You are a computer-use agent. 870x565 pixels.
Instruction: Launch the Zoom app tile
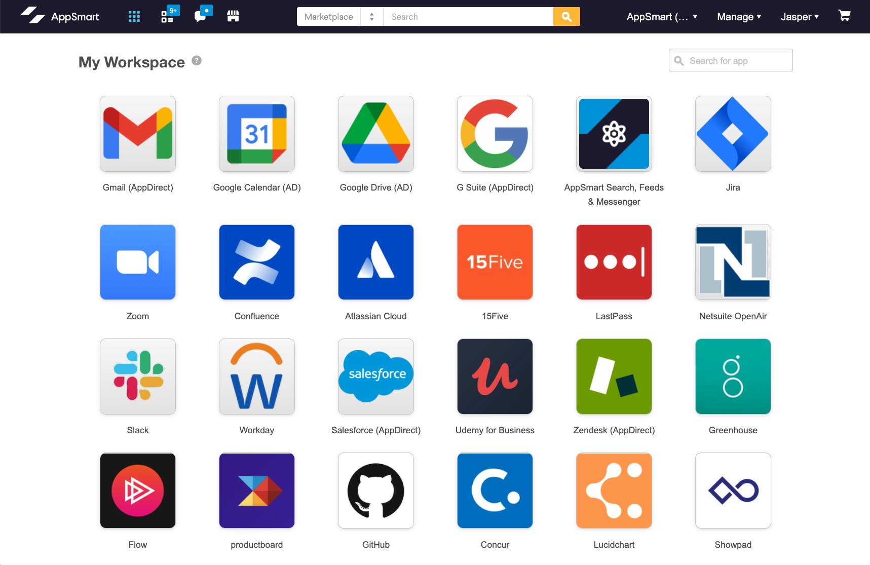[138, 262]
